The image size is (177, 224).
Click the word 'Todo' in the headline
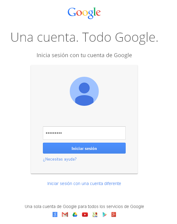[97, 37]
